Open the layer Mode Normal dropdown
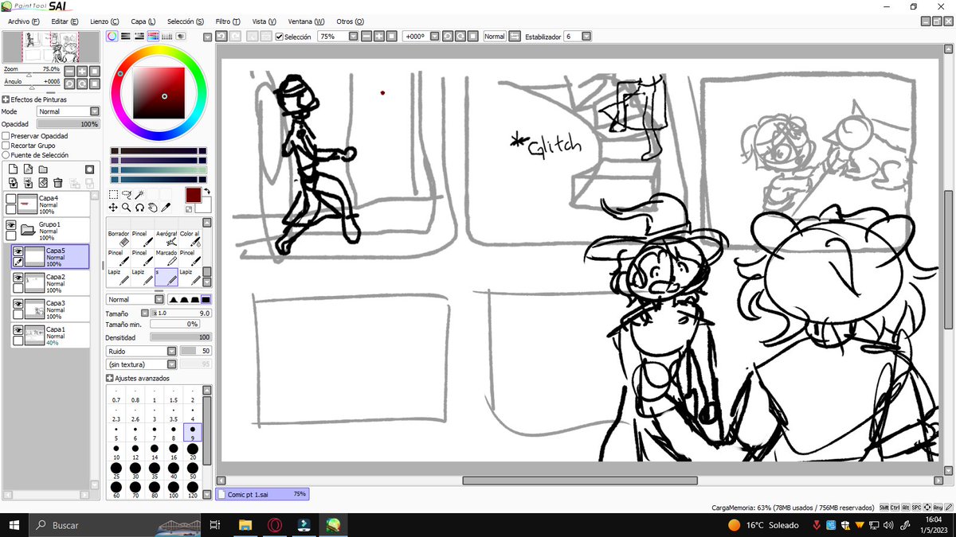 [x=69, y=111]
